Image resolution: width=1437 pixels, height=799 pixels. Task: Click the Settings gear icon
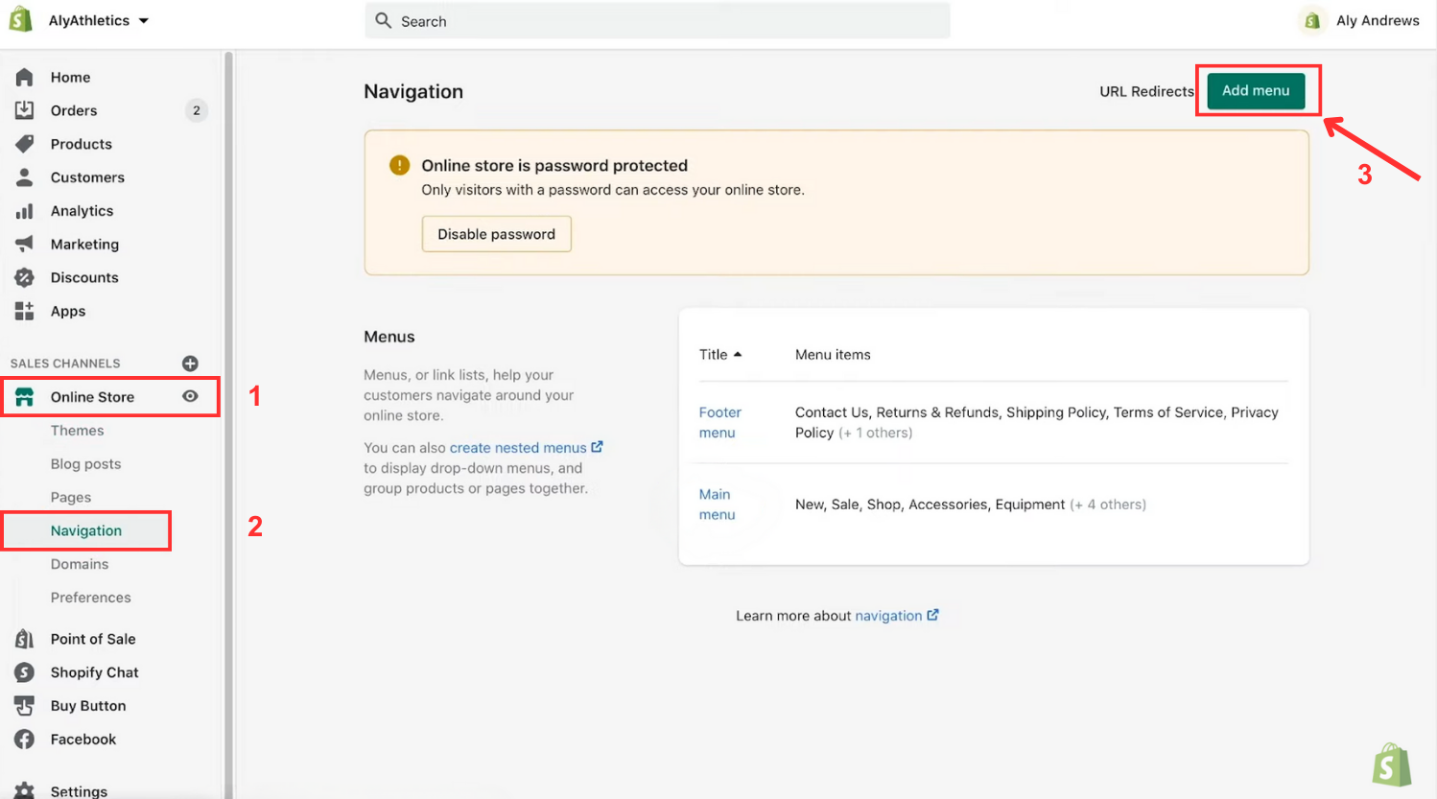pyautogui.click(x=24, y=790)
